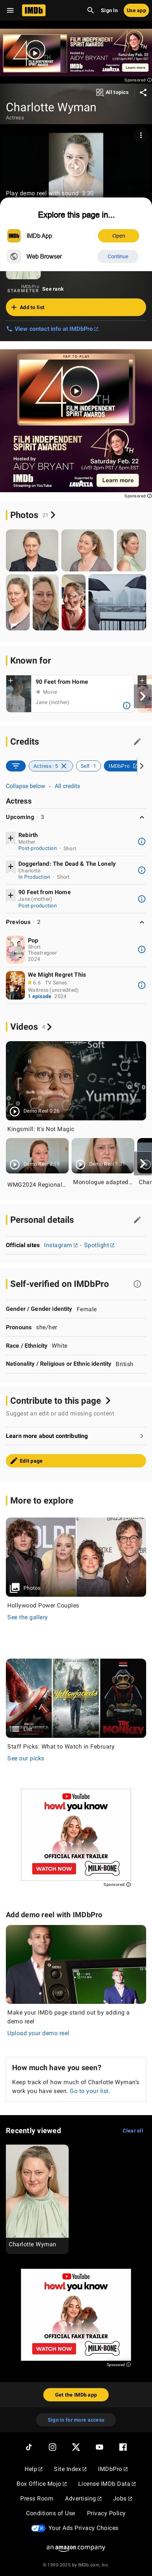Collapse the Upcoming credits section
Screen dimensions: 152x2576
click(x=141, y=817)
